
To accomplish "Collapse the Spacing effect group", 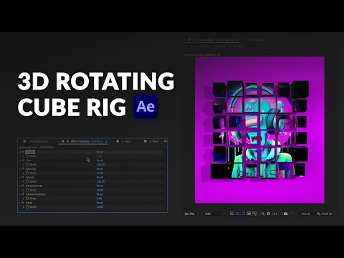I will [19, 169].
